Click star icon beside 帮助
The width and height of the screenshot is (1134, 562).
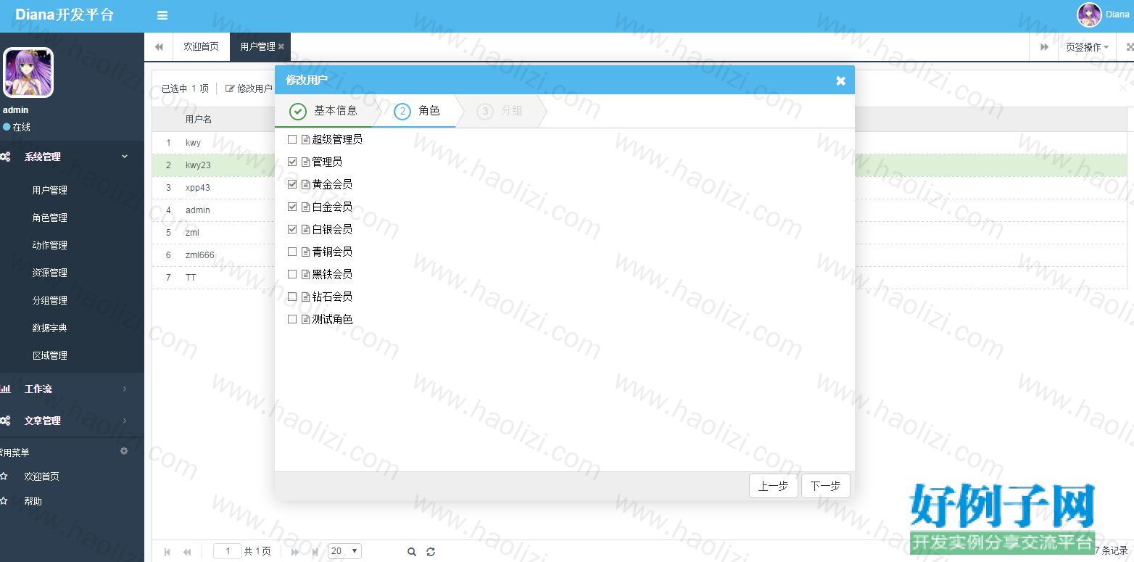pyautogui.click(x=4, y=501)
